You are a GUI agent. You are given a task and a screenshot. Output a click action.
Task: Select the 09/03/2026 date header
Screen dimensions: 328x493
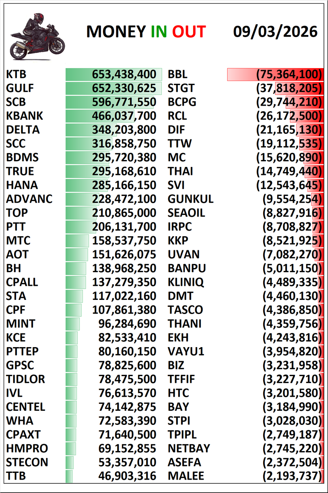point(275,32)
